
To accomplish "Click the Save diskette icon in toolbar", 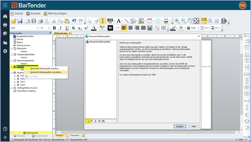I will pos(20,21).
